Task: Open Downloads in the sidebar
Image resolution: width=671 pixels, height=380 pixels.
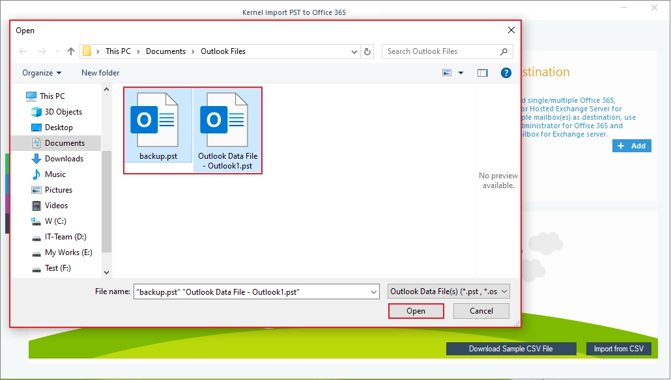Action: point(57,159)
